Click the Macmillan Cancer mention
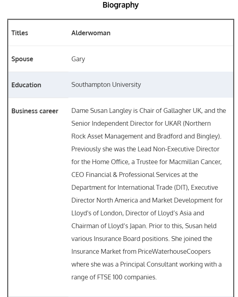This screenshot has height=297, width=238. 195,162
